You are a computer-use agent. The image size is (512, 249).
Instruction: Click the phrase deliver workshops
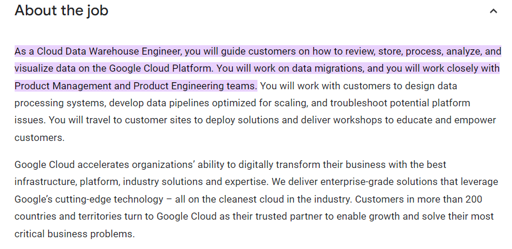341,120
